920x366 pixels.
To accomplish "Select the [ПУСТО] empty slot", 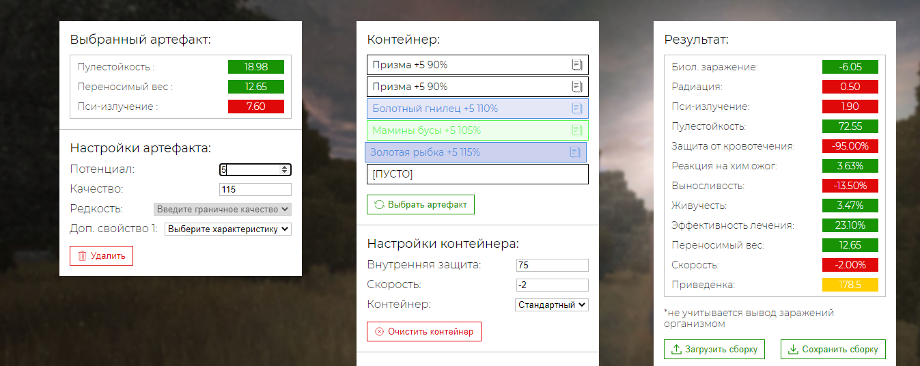I will 477,174.
